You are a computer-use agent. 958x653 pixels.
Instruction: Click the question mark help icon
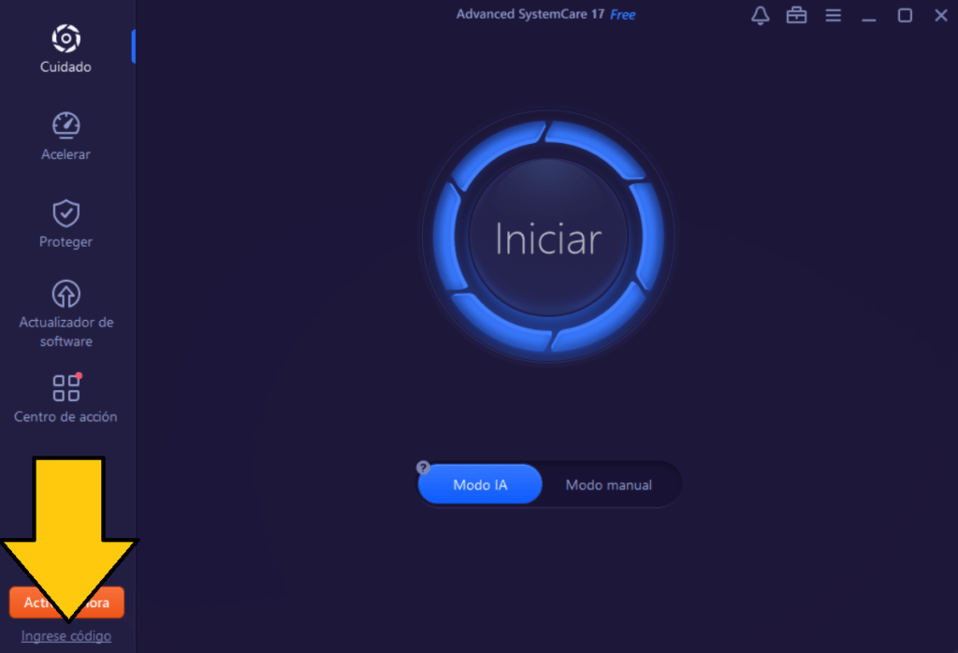[x=423, y=468]
